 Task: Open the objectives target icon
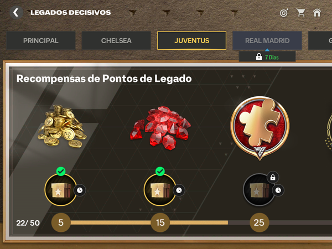coord(284,13)
